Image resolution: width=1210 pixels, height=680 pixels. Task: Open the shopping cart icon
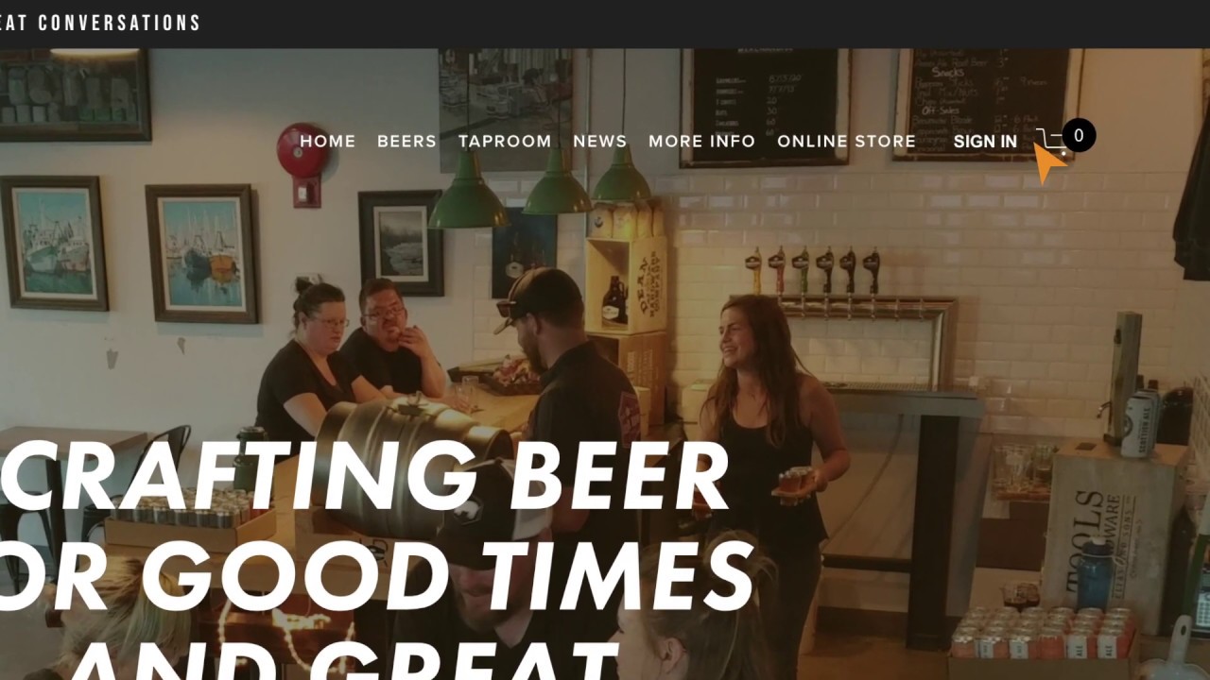point(1049,142)
